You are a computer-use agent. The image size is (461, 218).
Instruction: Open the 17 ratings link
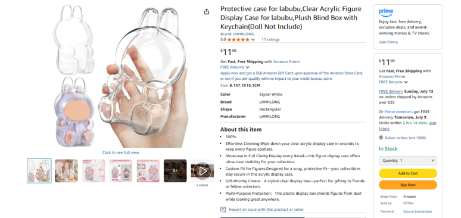(270, 39)
